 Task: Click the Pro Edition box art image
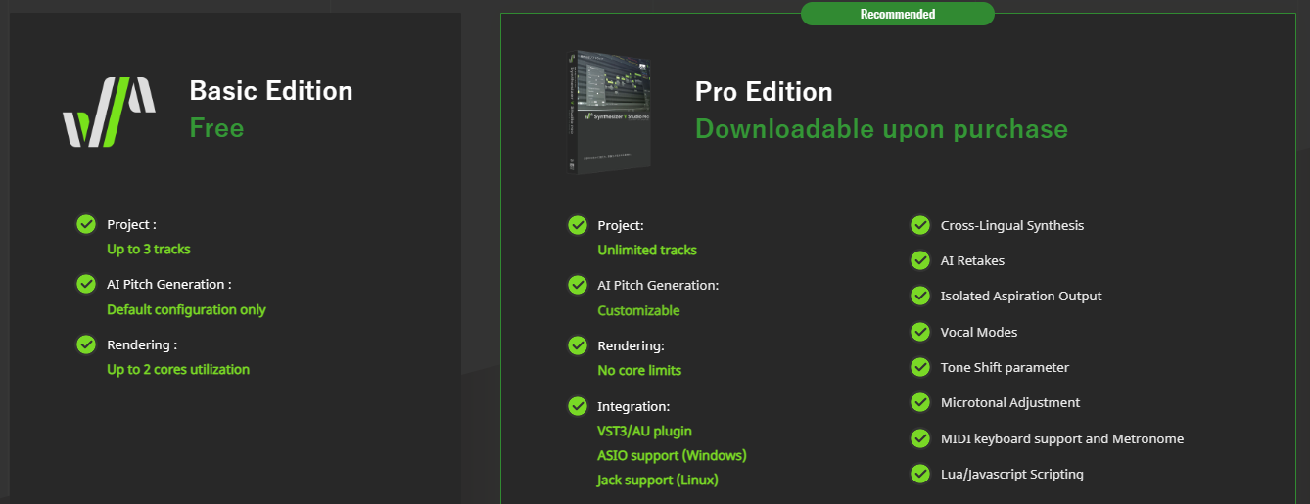click(612, 114)
